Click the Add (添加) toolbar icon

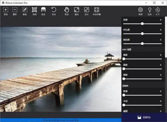pos(6,10)
